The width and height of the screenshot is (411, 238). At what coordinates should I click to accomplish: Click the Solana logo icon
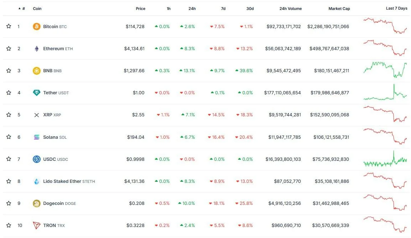[36, 137]
